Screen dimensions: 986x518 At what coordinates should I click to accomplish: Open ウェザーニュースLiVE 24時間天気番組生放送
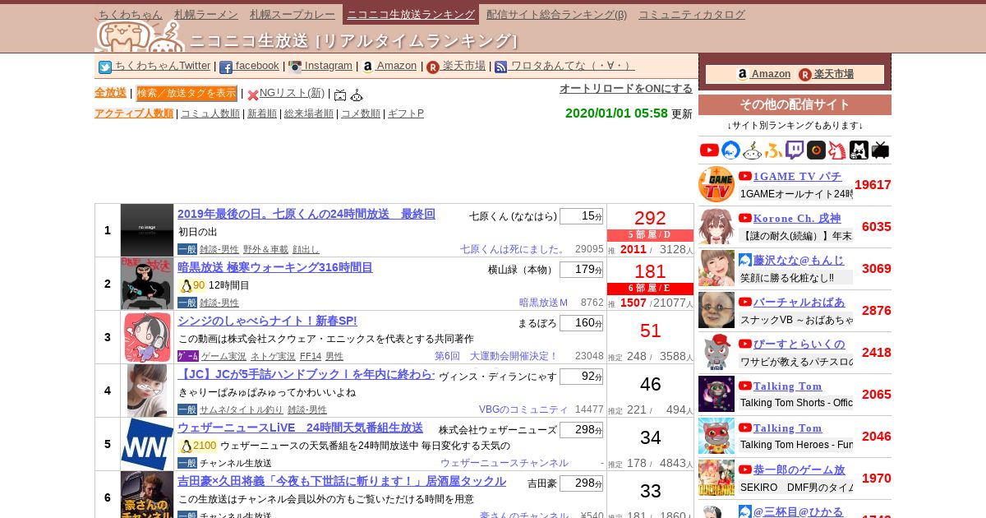click(300, 428)
